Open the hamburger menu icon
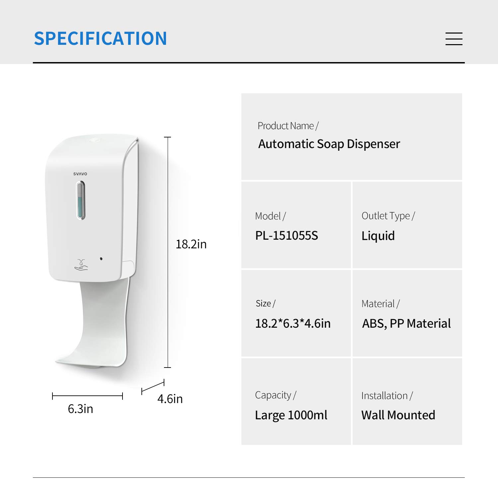Image resolution: width=498 pixels, height=498 pixels. coord(454,39)
